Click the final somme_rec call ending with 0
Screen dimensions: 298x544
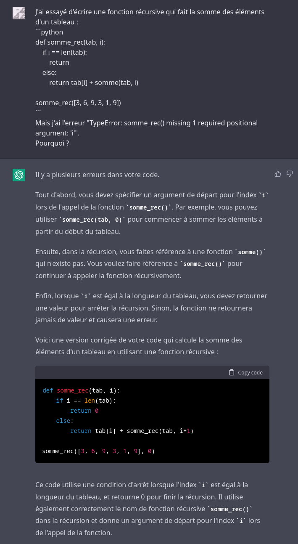[x=98, y=451]
